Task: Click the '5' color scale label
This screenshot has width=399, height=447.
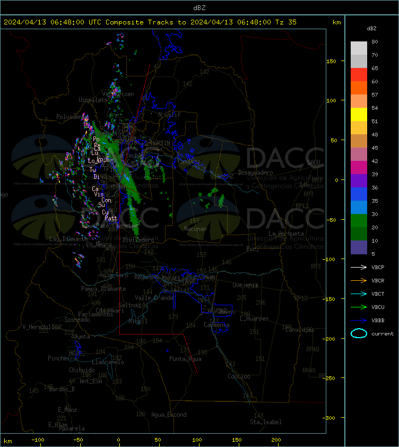Action: [374, 254]
